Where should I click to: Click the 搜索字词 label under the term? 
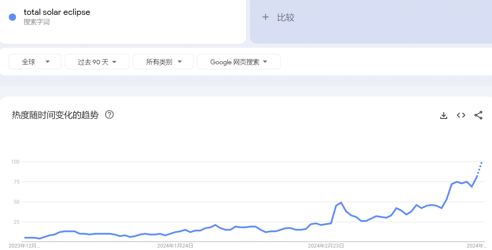point(36,22)
